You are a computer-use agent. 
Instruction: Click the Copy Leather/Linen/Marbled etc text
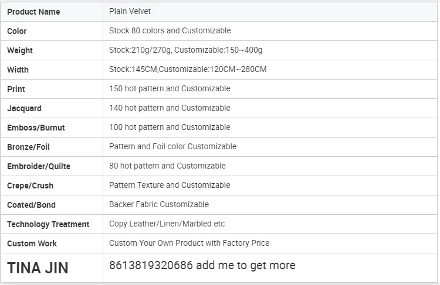(x=167, y=224)
